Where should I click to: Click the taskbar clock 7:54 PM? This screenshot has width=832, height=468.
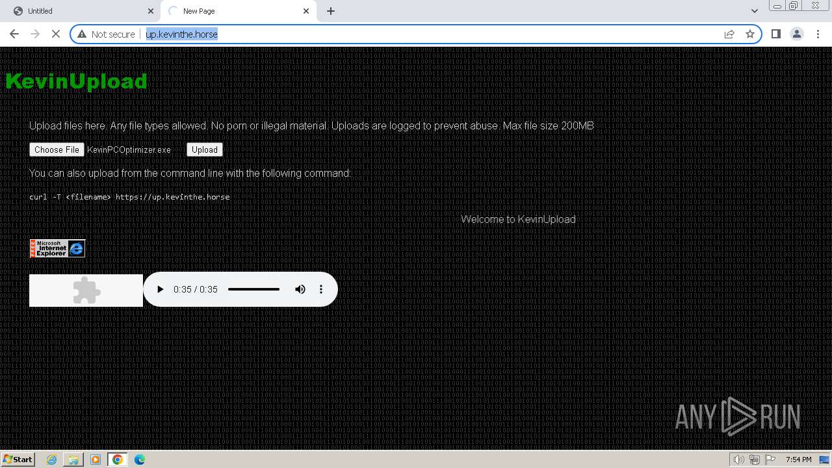point(798,460)
